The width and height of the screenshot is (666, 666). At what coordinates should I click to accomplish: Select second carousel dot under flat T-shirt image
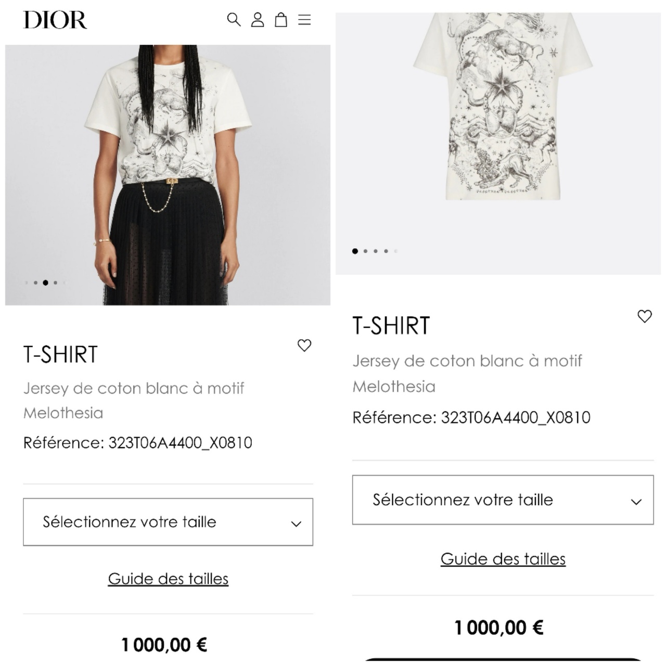[365, 251]
